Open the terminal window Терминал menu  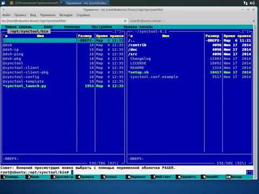click(x=47, y=15)
